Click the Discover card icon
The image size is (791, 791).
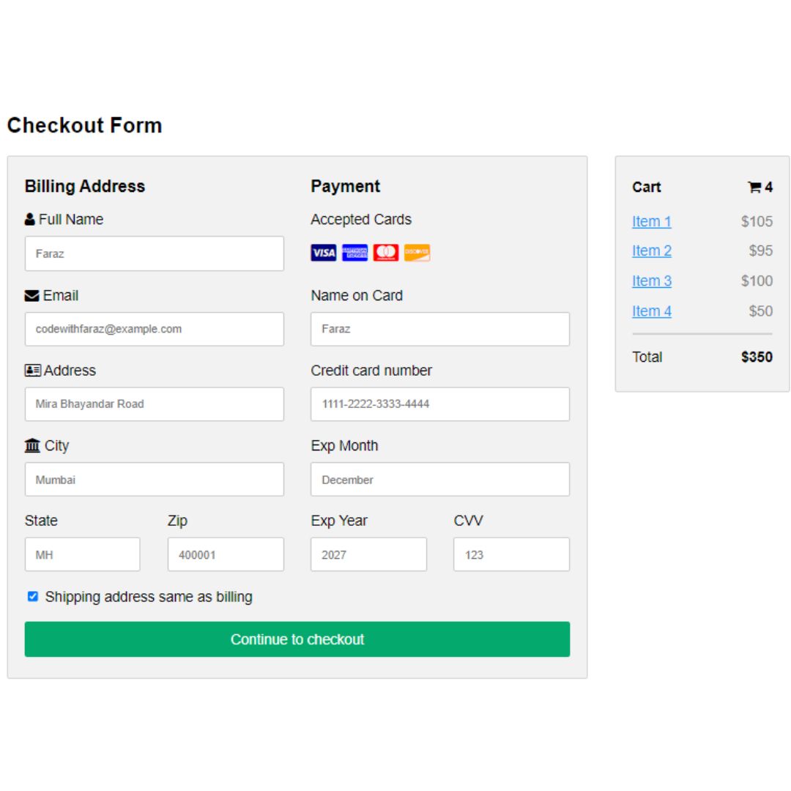417,253
